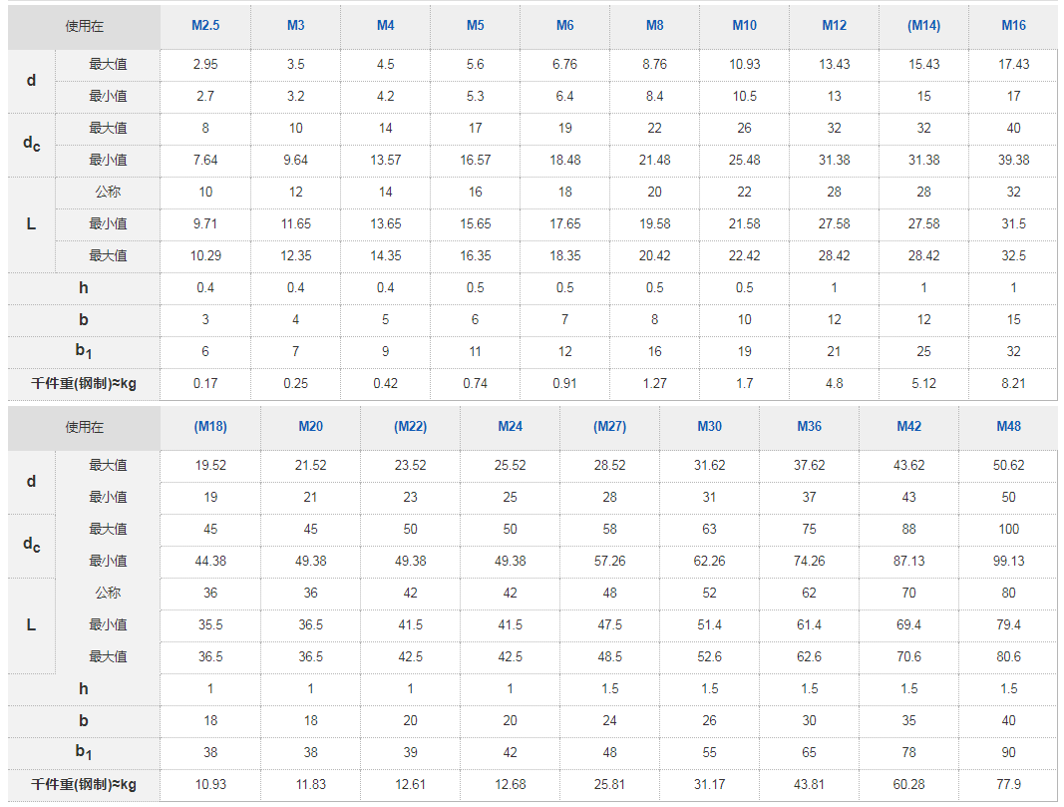Open the M20 size link

click(x=311, y=427)
